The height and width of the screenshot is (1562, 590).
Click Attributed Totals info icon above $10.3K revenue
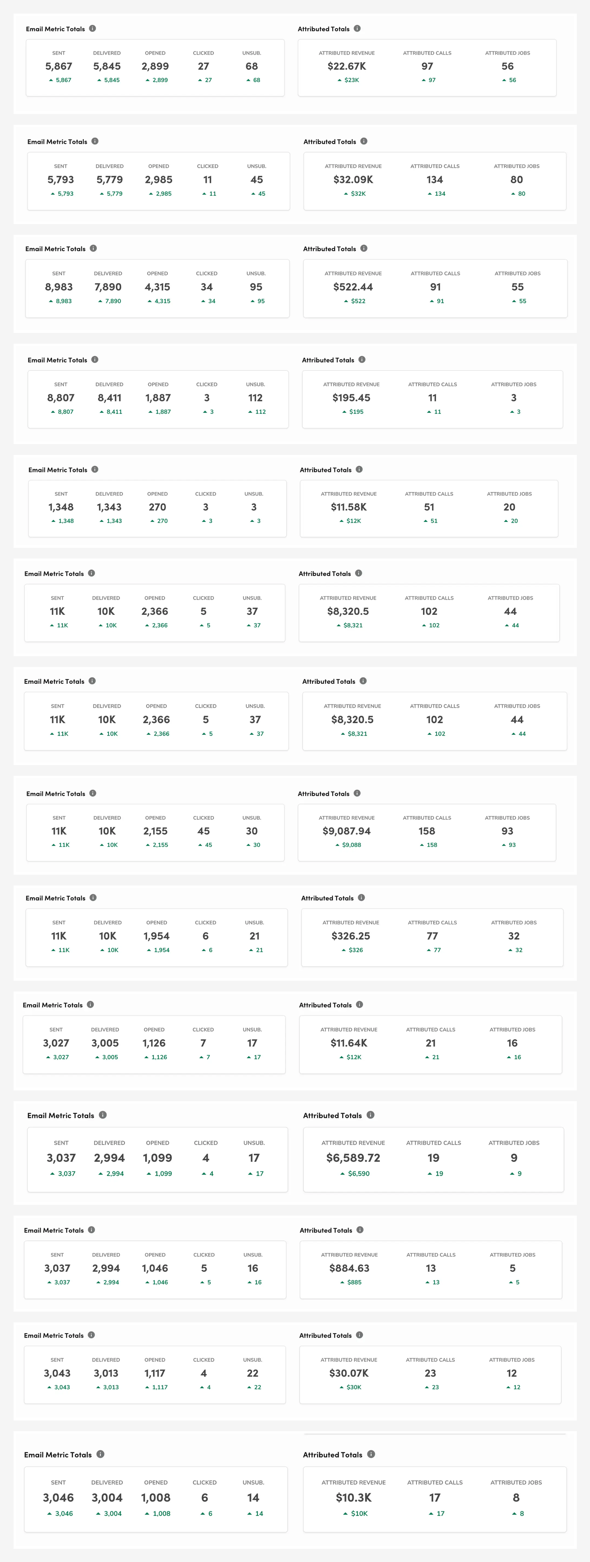coord(371,1454)
